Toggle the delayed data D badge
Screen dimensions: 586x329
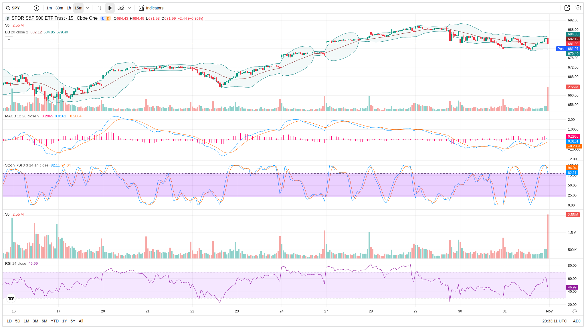coord(108,18)
